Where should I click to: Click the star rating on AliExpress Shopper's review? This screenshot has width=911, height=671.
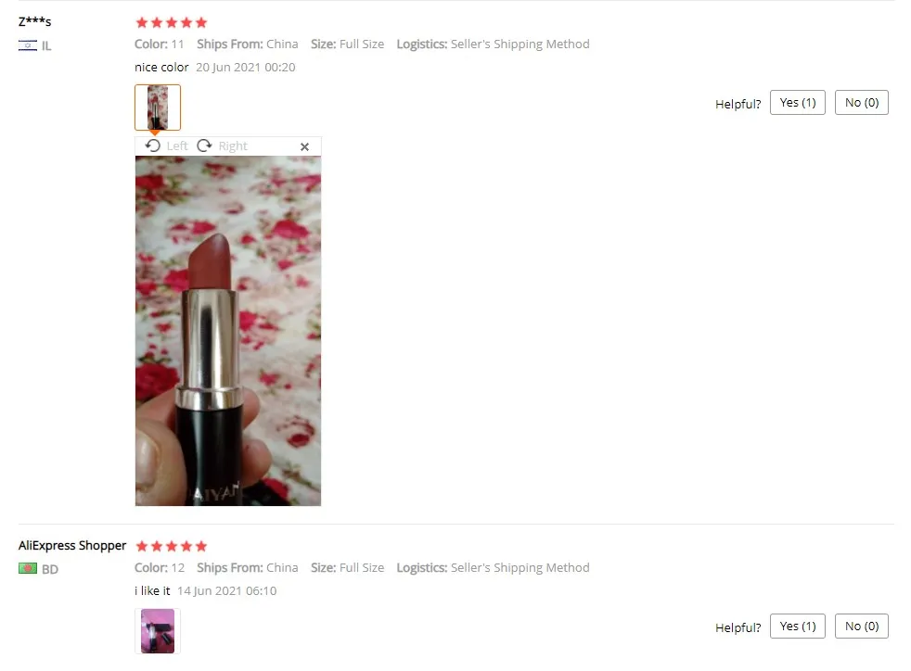coord(172,546)
